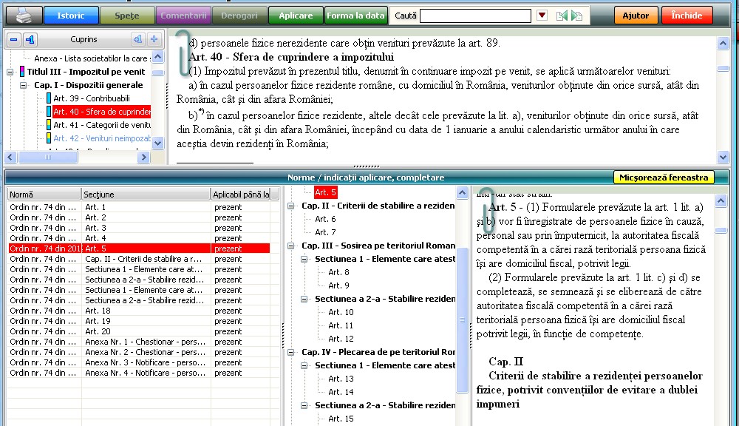
Task: Jump to the next search result icon
Action: pyautogui.click(x=576, y=16)
